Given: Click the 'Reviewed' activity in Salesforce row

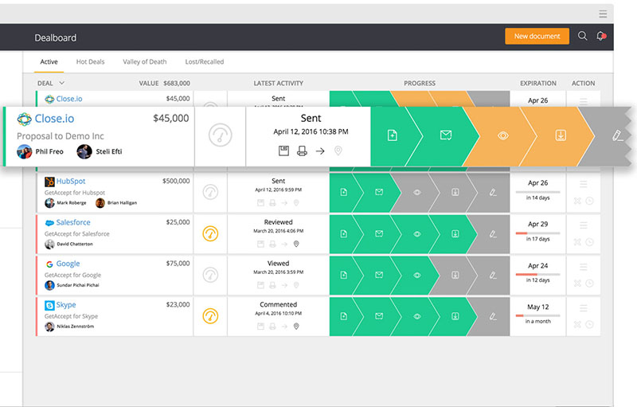Looking at the screenshot, I should click(278, 222).
